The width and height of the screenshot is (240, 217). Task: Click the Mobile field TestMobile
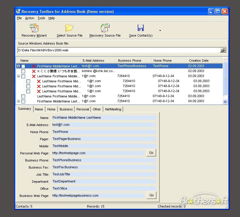[x=104, y=146]
